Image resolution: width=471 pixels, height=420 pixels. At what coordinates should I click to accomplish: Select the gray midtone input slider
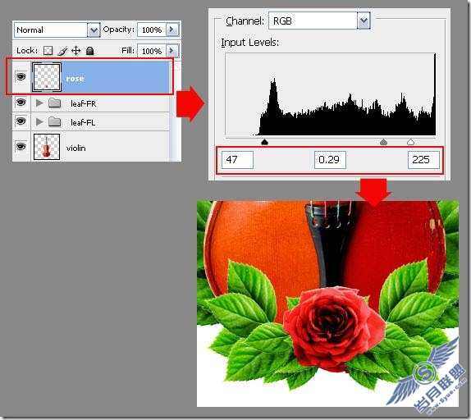point(383,142)
